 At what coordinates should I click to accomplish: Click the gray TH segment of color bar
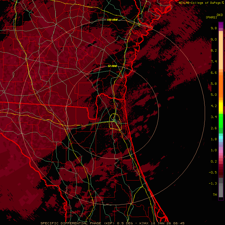pyautogui.click(x=221, y=192)
